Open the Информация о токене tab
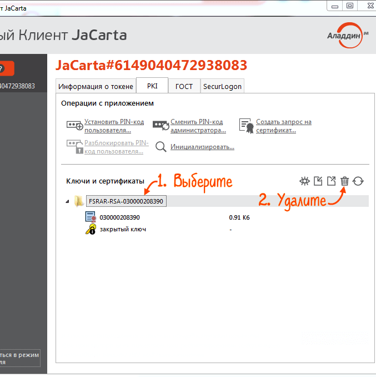This screenshot has height=377, width=376. pos(96,86)
